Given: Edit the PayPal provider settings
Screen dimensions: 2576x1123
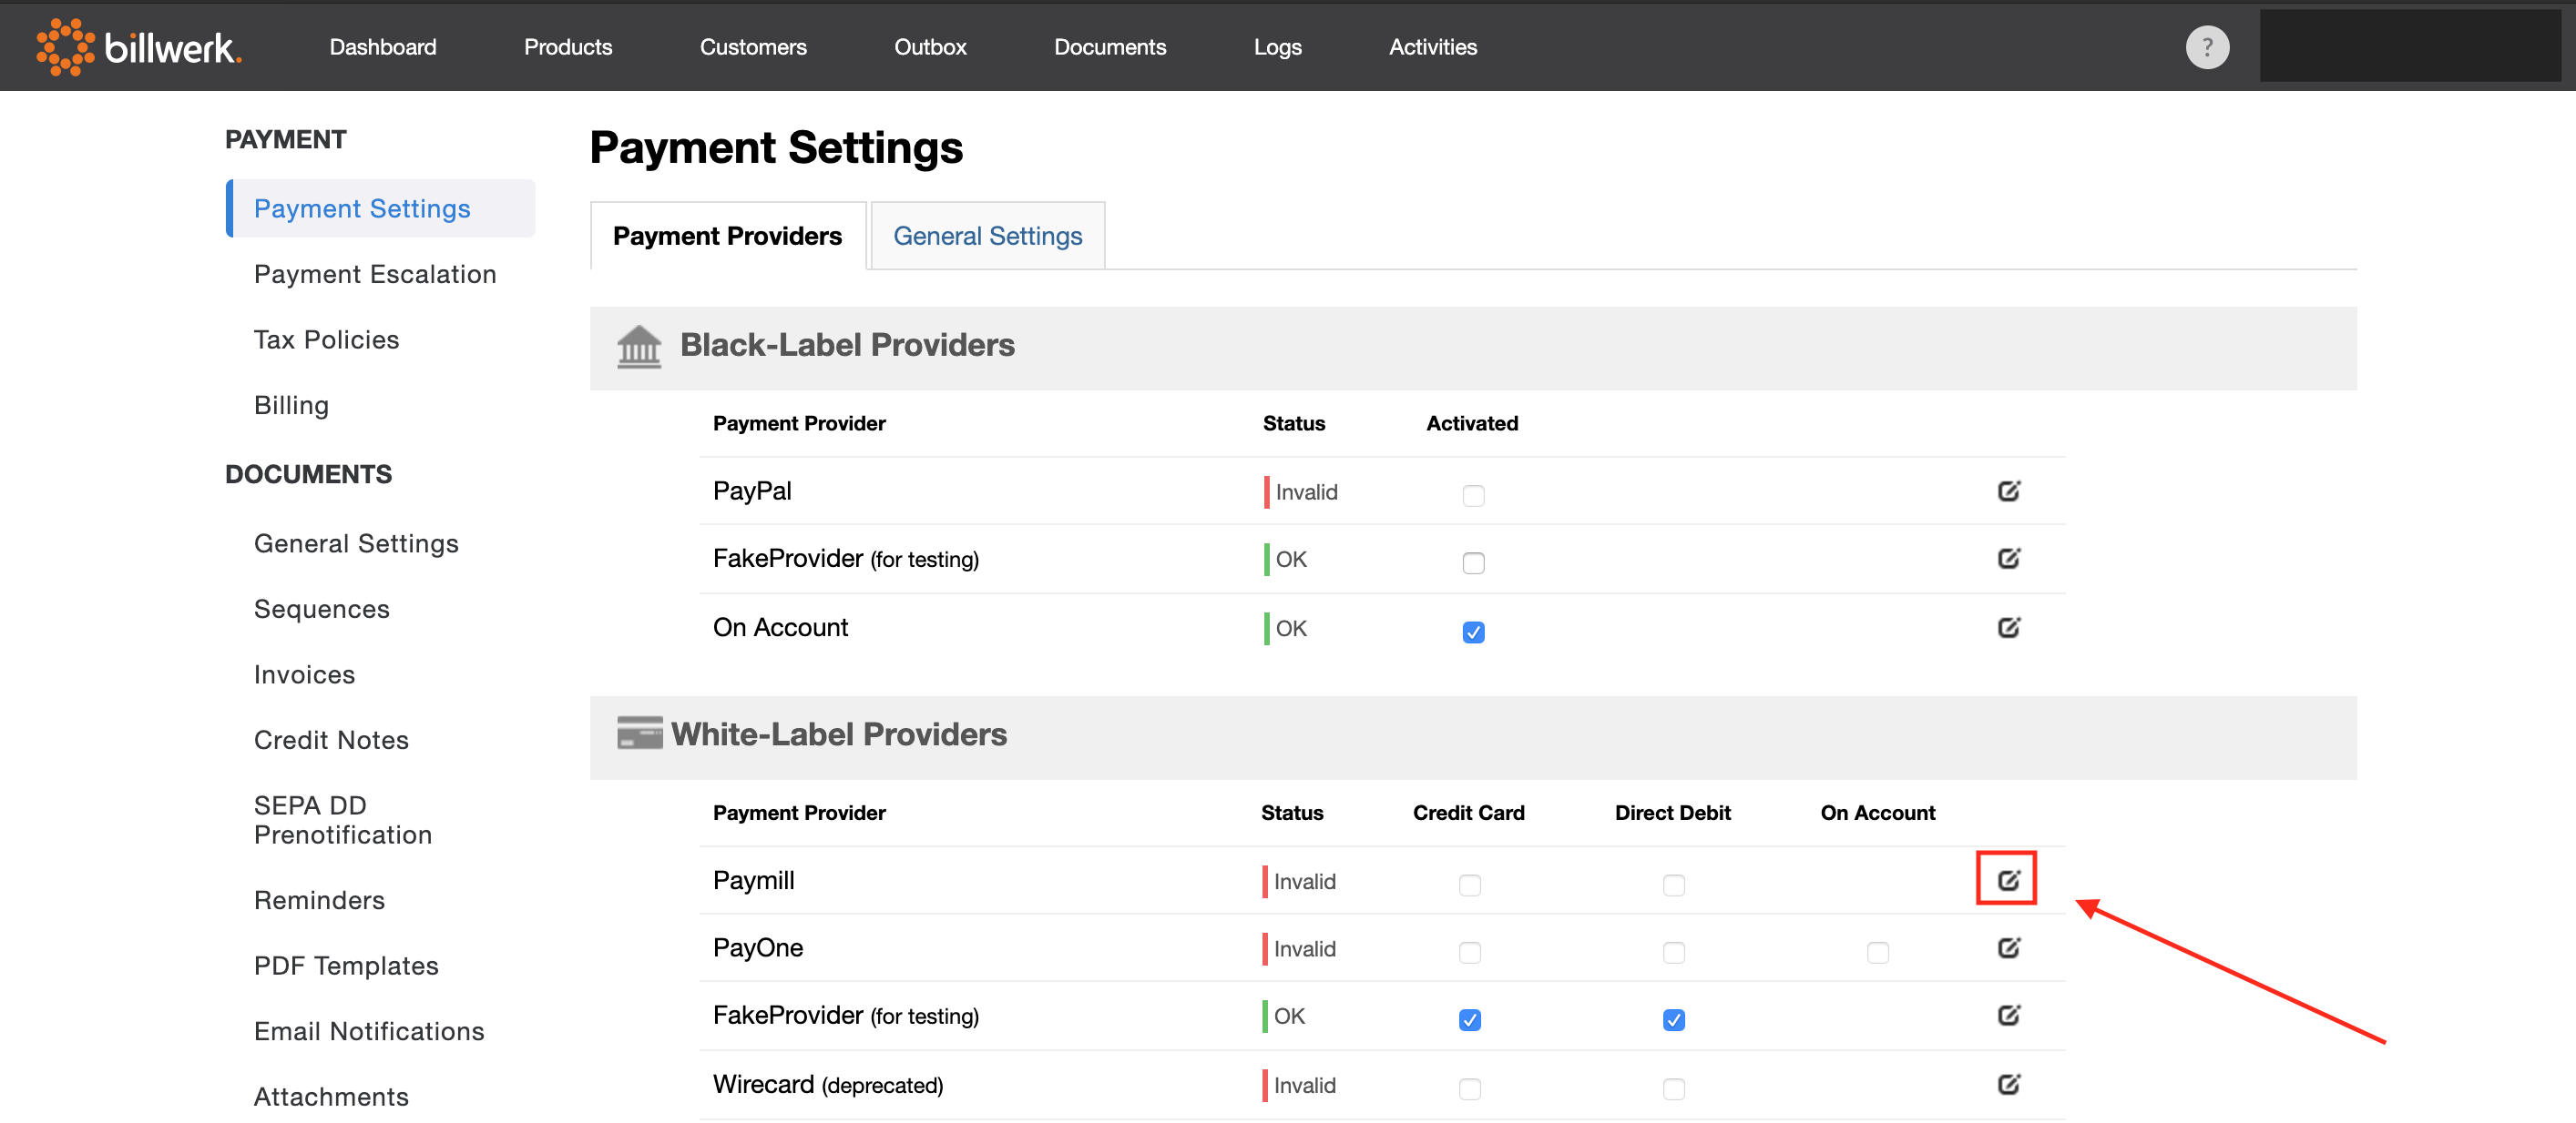Looking at the screenshot, I should click(2008, 491).
